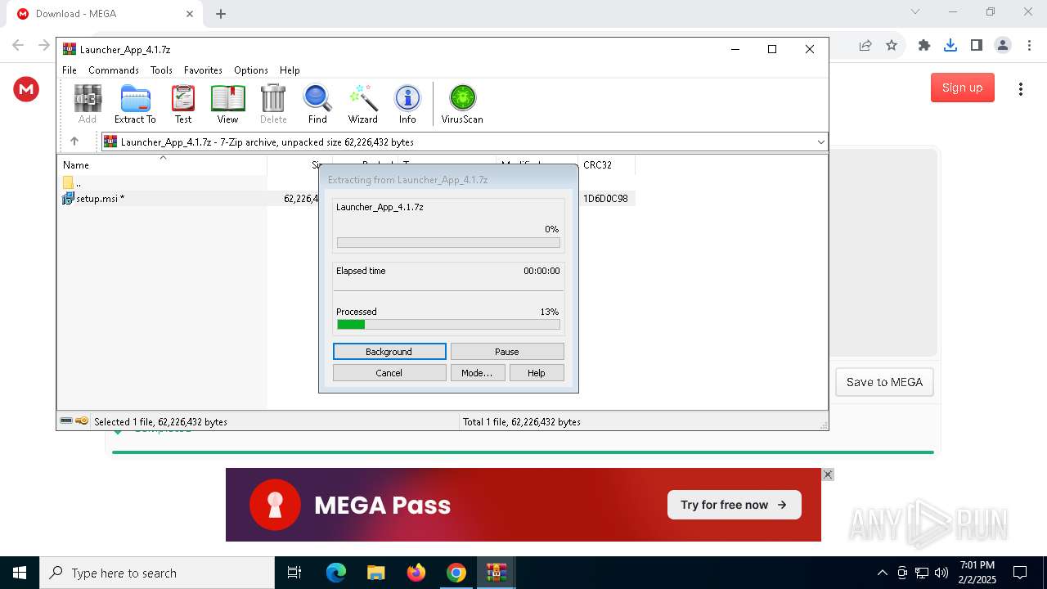
Task: Click the key password icon in status bar
Action: [x=82, y=421]
